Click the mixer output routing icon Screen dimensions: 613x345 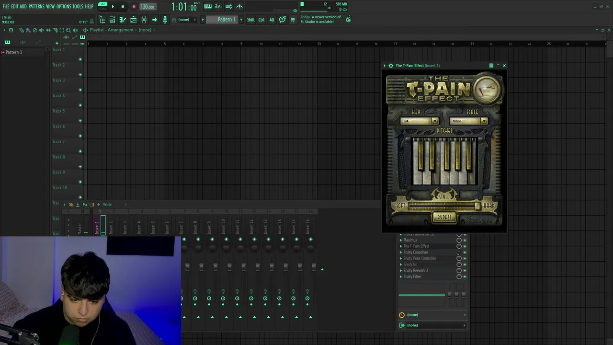point(402,325)
